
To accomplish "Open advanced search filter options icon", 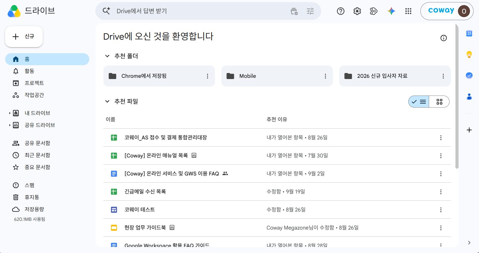I will tap(310, 11).
